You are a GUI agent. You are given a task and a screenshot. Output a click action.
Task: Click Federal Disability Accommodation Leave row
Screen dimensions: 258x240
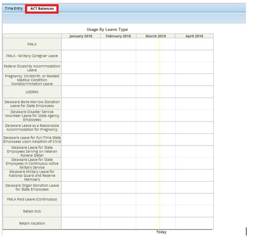[x=32, y=68]
